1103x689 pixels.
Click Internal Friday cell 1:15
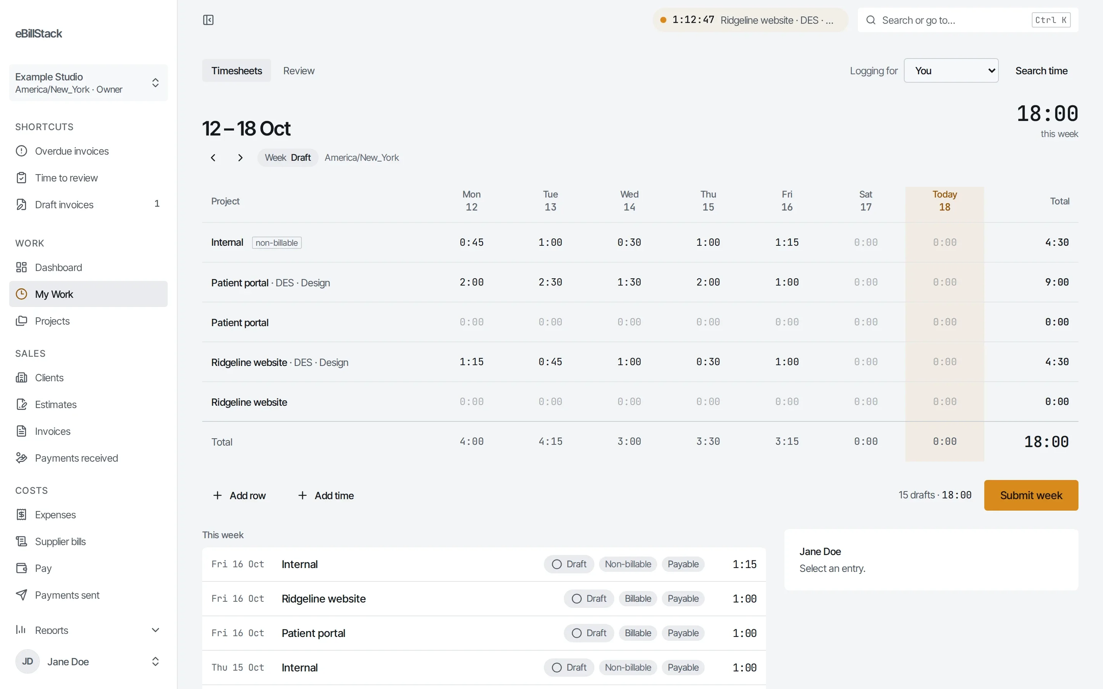coord(787,242)
